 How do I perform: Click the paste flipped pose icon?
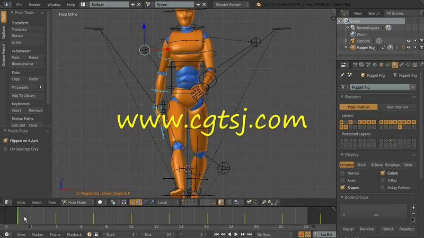(x=277, y=203)
